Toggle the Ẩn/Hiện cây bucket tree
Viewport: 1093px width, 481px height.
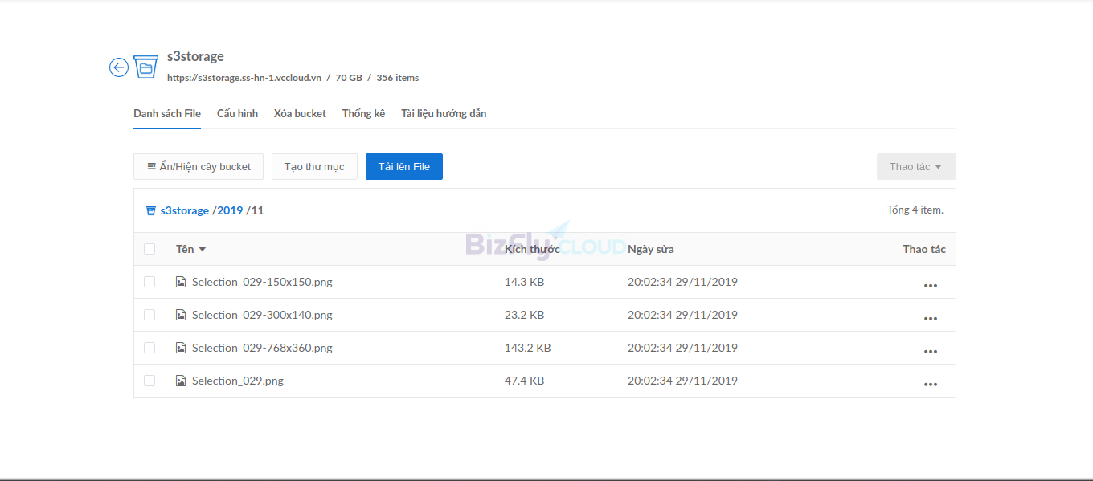pos(199,167)
